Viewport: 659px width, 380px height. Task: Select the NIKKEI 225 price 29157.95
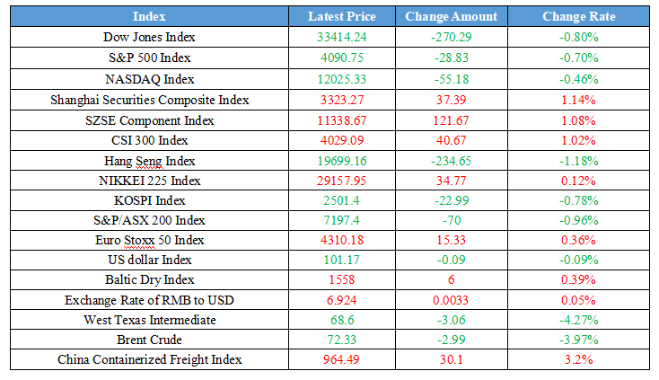(341, 181)
